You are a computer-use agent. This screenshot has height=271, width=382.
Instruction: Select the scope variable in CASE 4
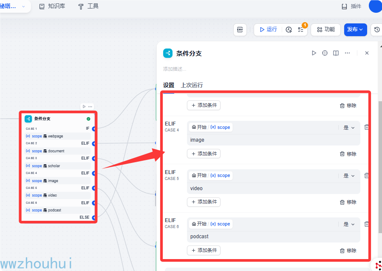(x=211, y=127)
